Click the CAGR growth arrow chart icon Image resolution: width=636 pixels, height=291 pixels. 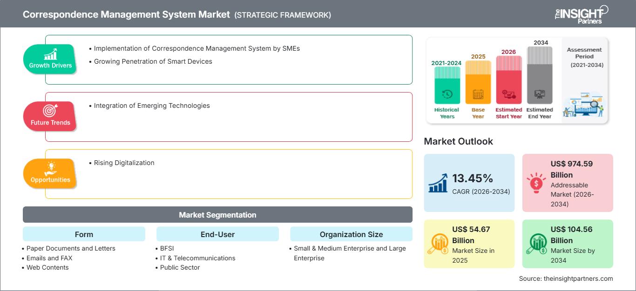click(x=438, y=183)
